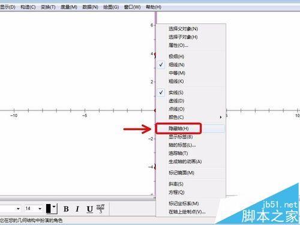The width and height of the screenshot is (300, 225).
Task: Click the 10 label on the x-axis
Action: 298,116
